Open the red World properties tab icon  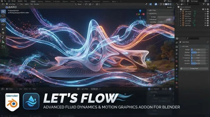click(x=177, y=61)
